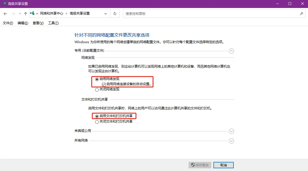308x171 pixels.
Task: Select 关闭文件和打印机共享 radio button
Action: (x=97, y=122)
